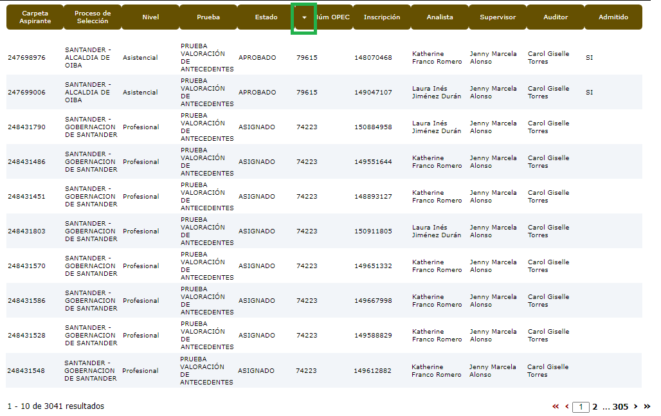Open page 2 of the results
Image resolution: width=661 pixels, height=416 pixels.
click(595, 406)
